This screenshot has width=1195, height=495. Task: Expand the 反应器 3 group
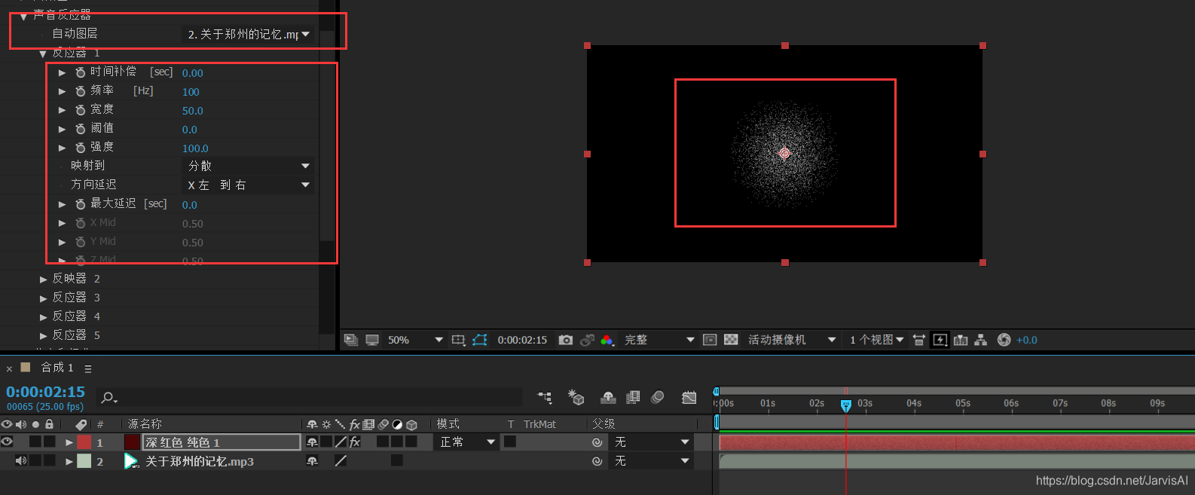pos(44,298)
